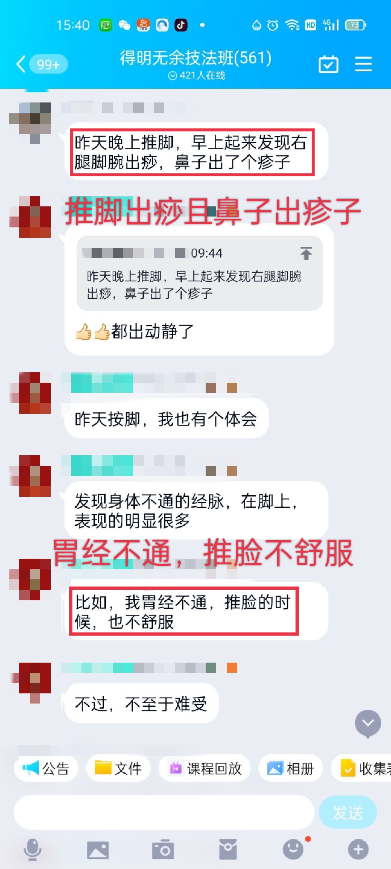Open 课程回放 course replay
The image size is (391, 869).
click(x=205, y=768)
